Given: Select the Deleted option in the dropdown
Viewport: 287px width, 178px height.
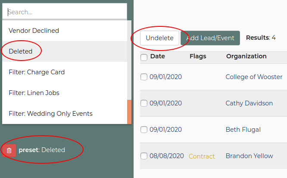Looking at the screenshot, I should click(x=65, y=51).
